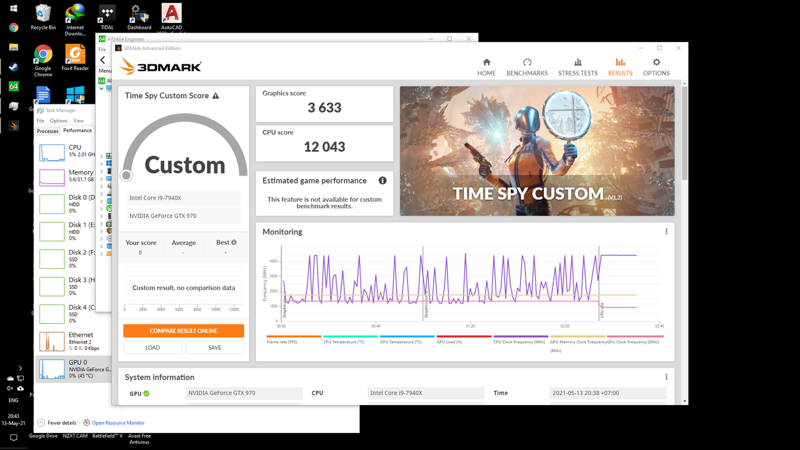Click the warning triangle beside Time Spy Custom Score

pos(216,96)
